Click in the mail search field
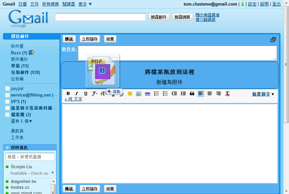289x194 pixels. pyautogui.click(x=100, y=17)
